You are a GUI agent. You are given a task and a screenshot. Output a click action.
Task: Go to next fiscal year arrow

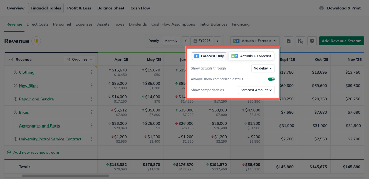[x=218, y=41]
